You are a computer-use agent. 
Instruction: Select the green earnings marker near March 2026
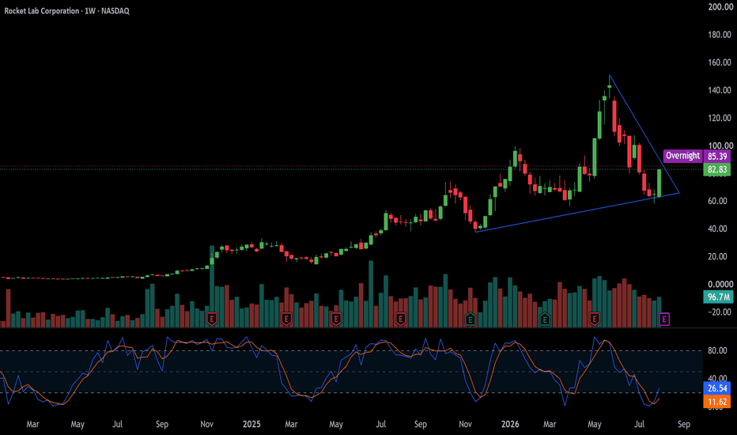pyautogui.click(x=545, y=320)
